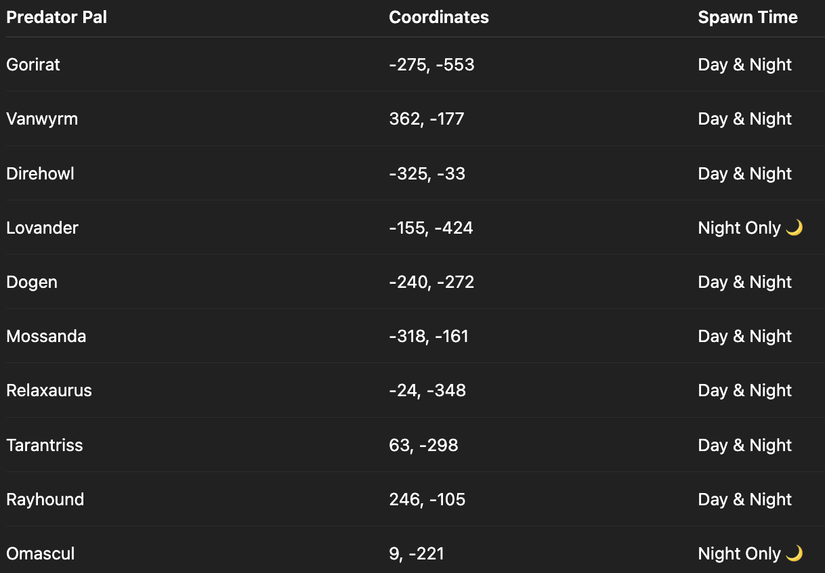Click Omascul's 9, -221 coordinates
825x573 pixels.
[417, 553]
